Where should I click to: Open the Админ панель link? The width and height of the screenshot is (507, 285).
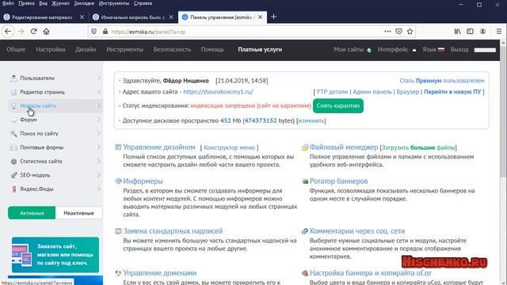pyautogui.click(x=372, y=92)
